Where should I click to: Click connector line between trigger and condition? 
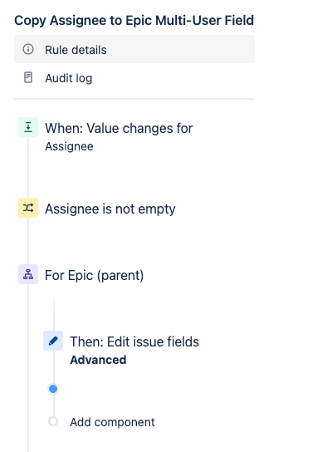28,168
